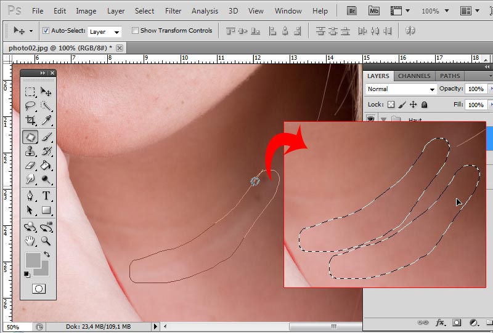Launch Adobe Bridge from the Br button
The width and height of the screenshot is (493, 333).
352,10
